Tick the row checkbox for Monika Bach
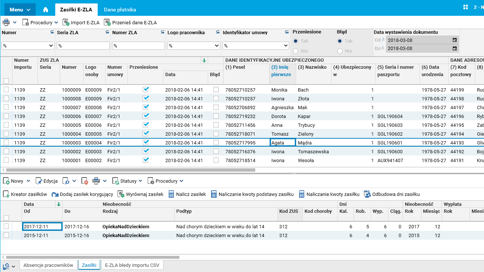Viewport: 484px width, 272px height. 6,90
